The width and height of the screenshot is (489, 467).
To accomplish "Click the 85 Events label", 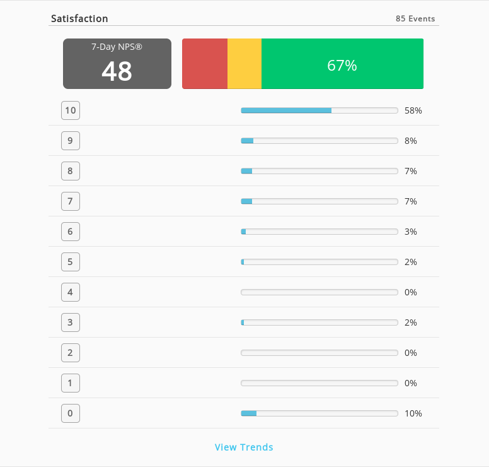I will (415, 19).
